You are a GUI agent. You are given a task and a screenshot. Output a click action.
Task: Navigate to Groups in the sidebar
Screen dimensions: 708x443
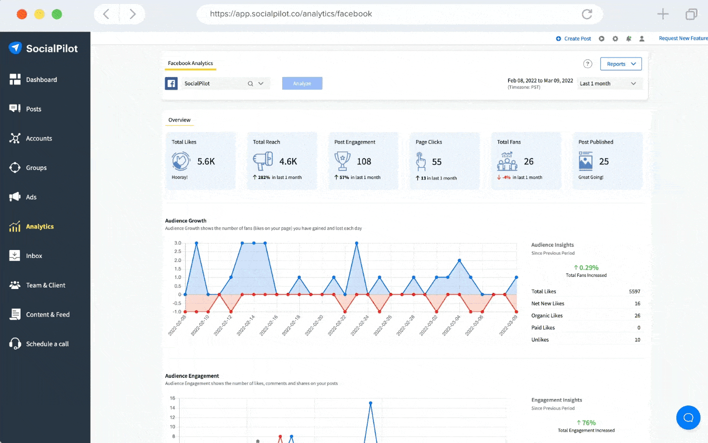click(36, 168)
